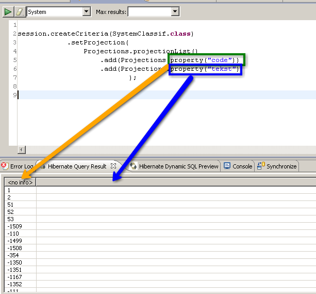Run the criteria query with green play button

pos(8,12)
